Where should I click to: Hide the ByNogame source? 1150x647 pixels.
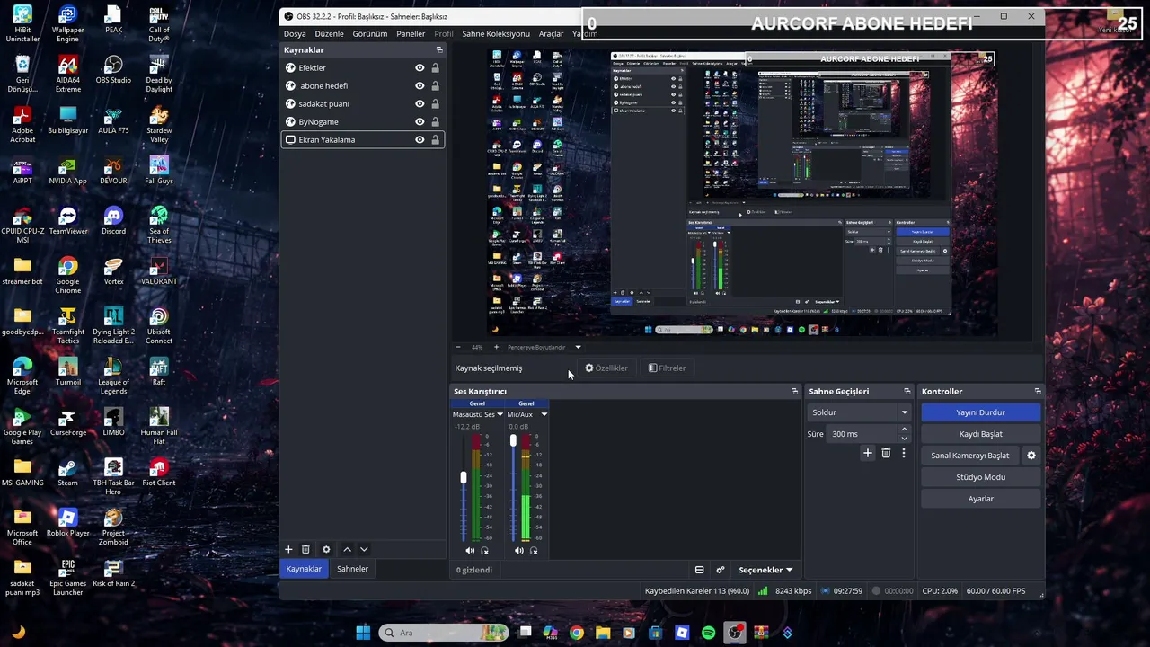(x=420, y=122)
